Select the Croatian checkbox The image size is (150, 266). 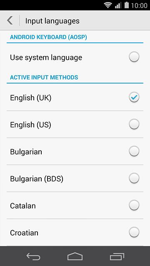pyautogui.click(x=134, y=232)
